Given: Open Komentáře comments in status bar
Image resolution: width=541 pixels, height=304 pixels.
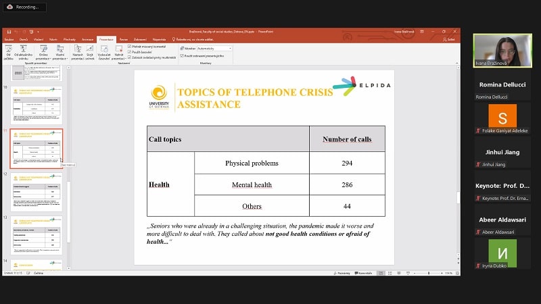Looking at the screenshot, I should coord(365,273).
